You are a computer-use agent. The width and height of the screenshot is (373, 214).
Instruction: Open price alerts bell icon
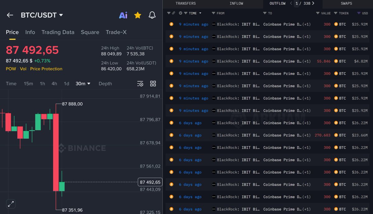tap(152, 15)
